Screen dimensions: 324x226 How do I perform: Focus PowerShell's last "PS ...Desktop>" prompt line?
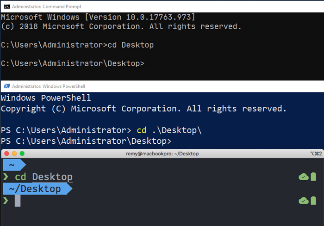[x=86, y=140]
